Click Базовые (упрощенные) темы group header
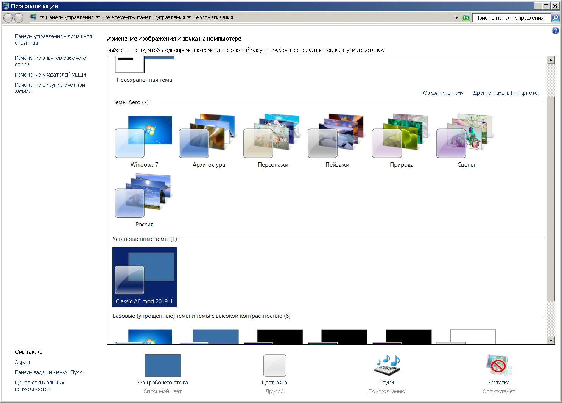 tap(201, 316)
